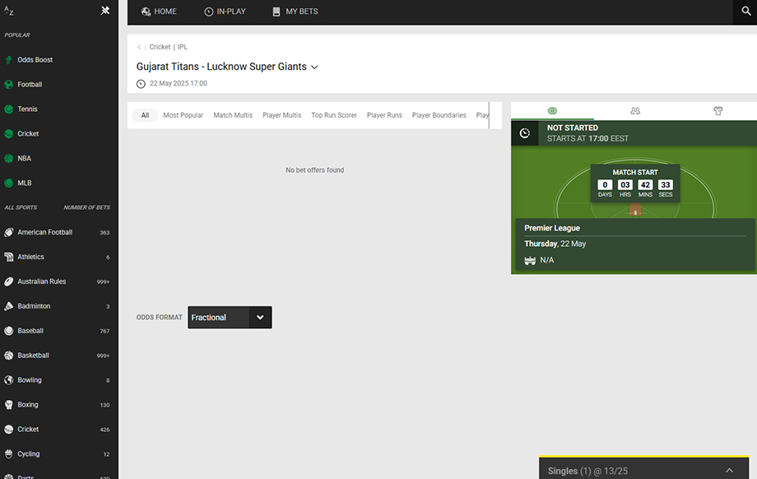Click the clock icon beside match date
Image resolution: width=757 pixels, height=479 pixels.
pos(141,83)
